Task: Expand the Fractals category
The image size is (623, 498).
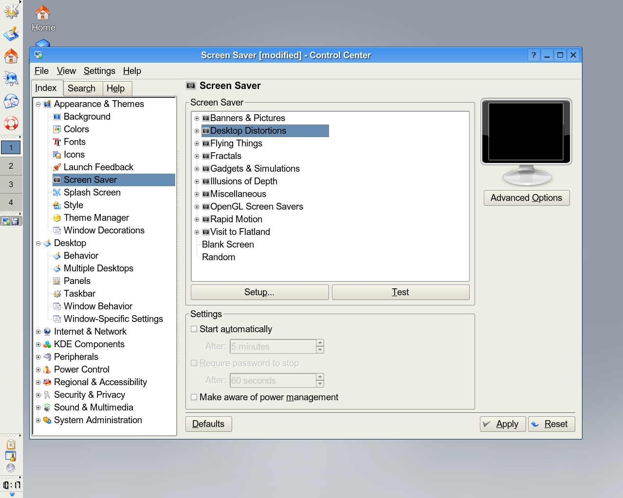Action: [197, 156]
